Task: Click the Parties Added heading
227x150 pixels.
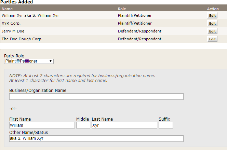Action: [x=16, y=2]
